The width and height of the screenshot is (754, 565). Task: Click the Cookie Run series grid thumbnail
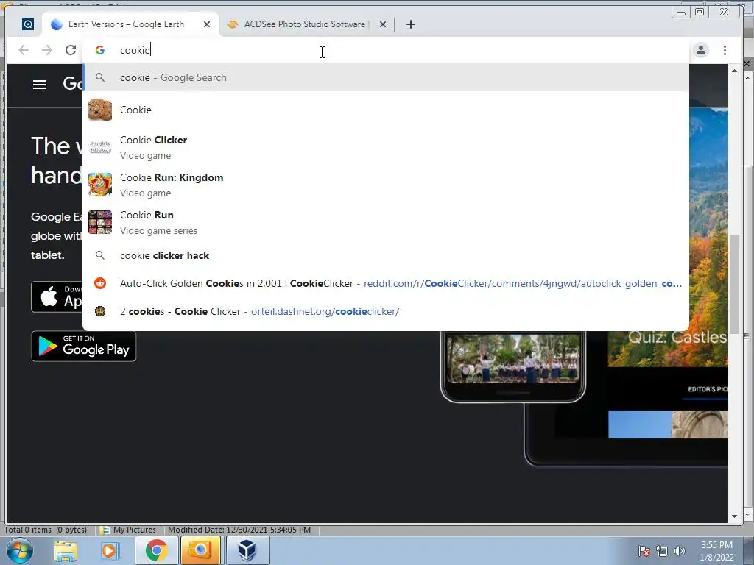coord(100,222)
